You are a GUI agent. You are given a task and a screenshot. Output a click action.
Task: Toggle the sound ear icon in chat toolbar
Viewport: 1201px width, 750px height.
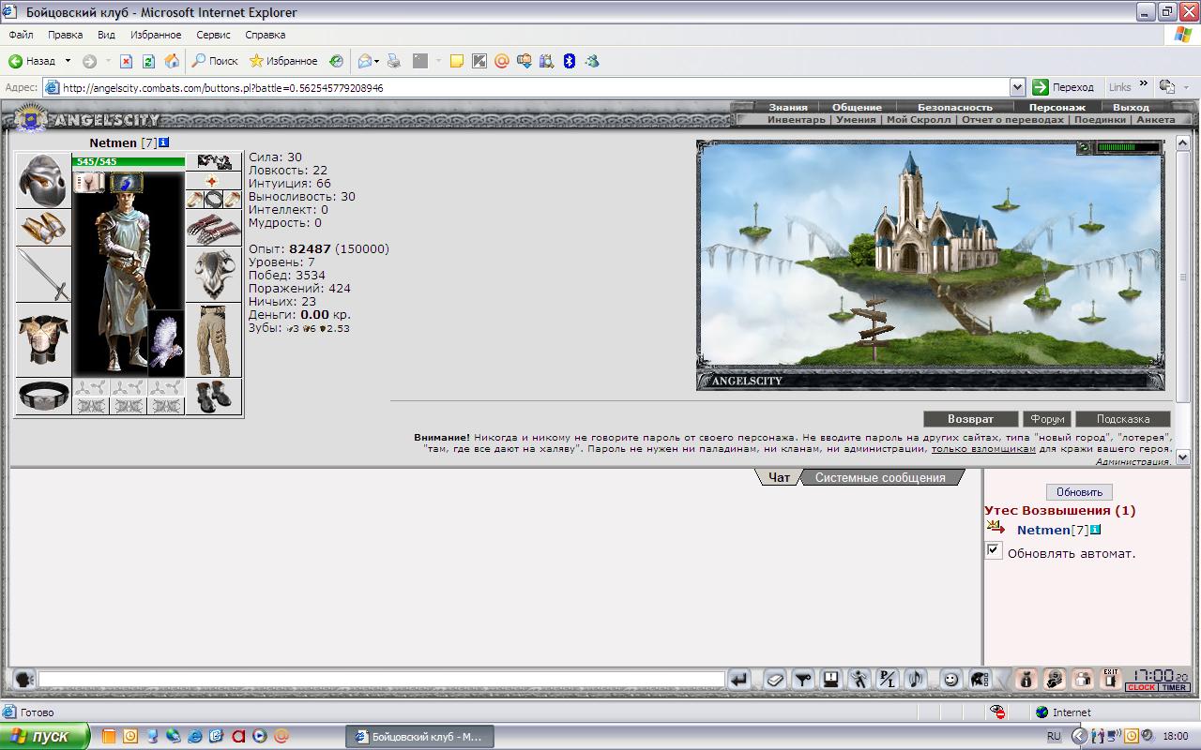(916, 680)
